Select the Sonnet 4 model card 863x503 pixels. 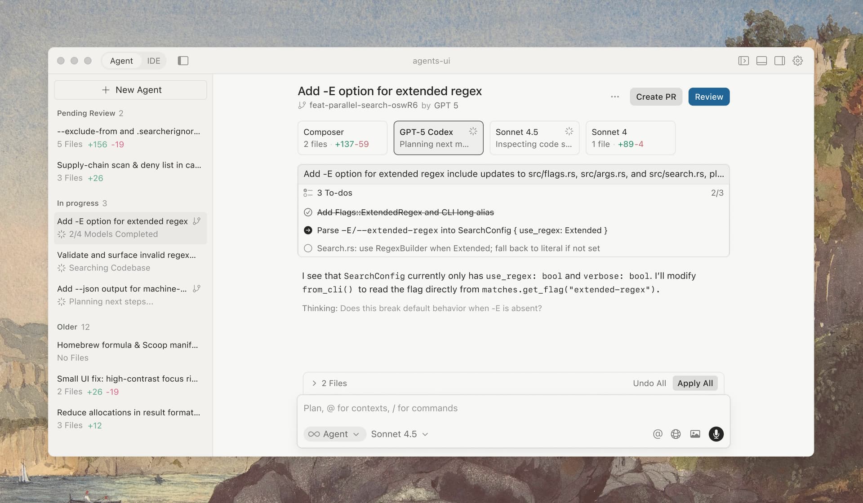tap(630, 137)
